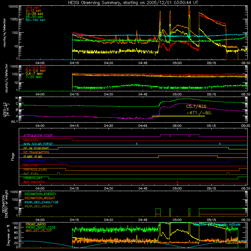The width and height of the screenshot is (251, 251).
Task: Select the GAP_FLAG label
Action: [x=31, y=140]
